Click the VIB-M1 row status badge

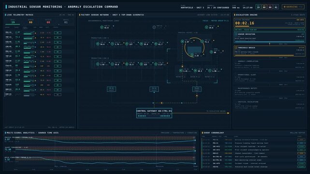[58, 42]
